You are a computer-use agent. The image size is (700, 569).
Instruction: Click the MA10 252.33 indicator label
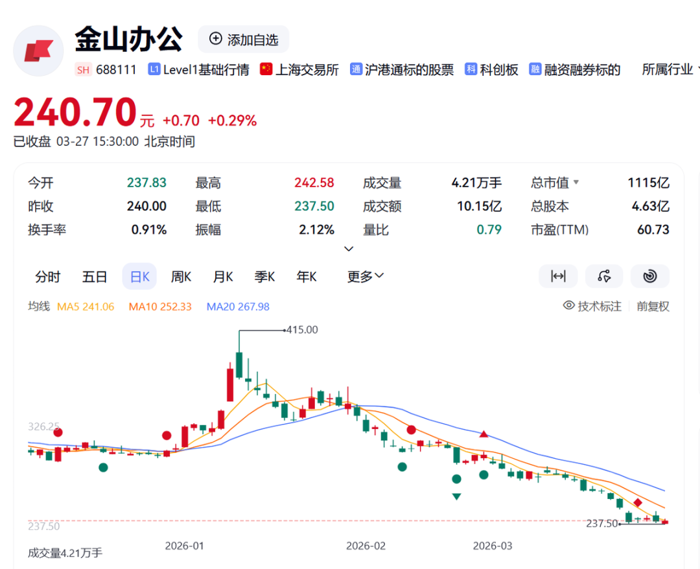[160, 307]
